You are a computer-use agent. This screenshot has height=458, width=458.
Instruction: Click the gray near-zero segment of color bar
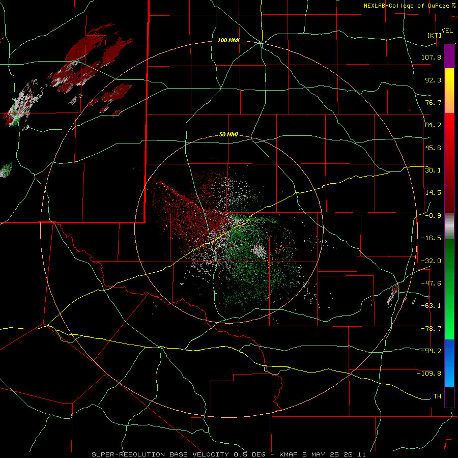pyautogui.click(x=449, y=226)
